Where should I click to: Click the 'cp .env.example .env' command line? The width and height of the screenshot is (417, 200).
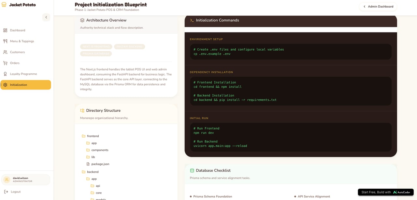[x=212, y=54]
